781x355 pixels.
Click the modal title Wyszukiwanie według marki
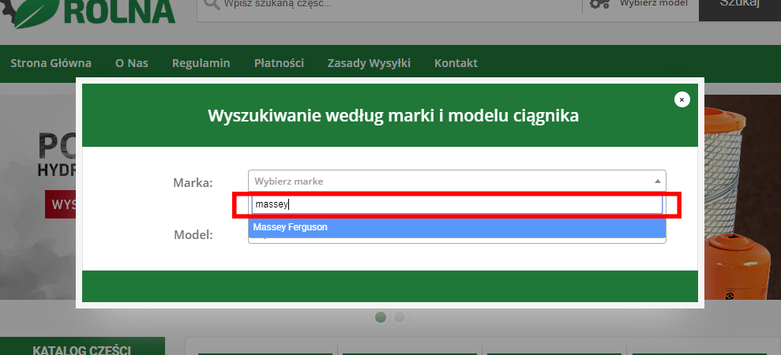(393, 116)
